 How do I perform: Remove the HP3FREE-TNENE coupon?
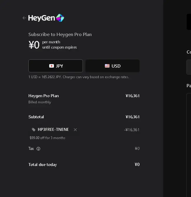point(75,130)
